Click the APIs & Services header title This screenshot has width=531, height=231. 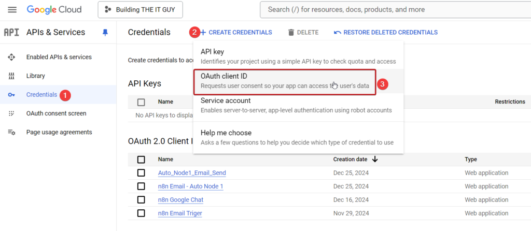tap(55, 33)
